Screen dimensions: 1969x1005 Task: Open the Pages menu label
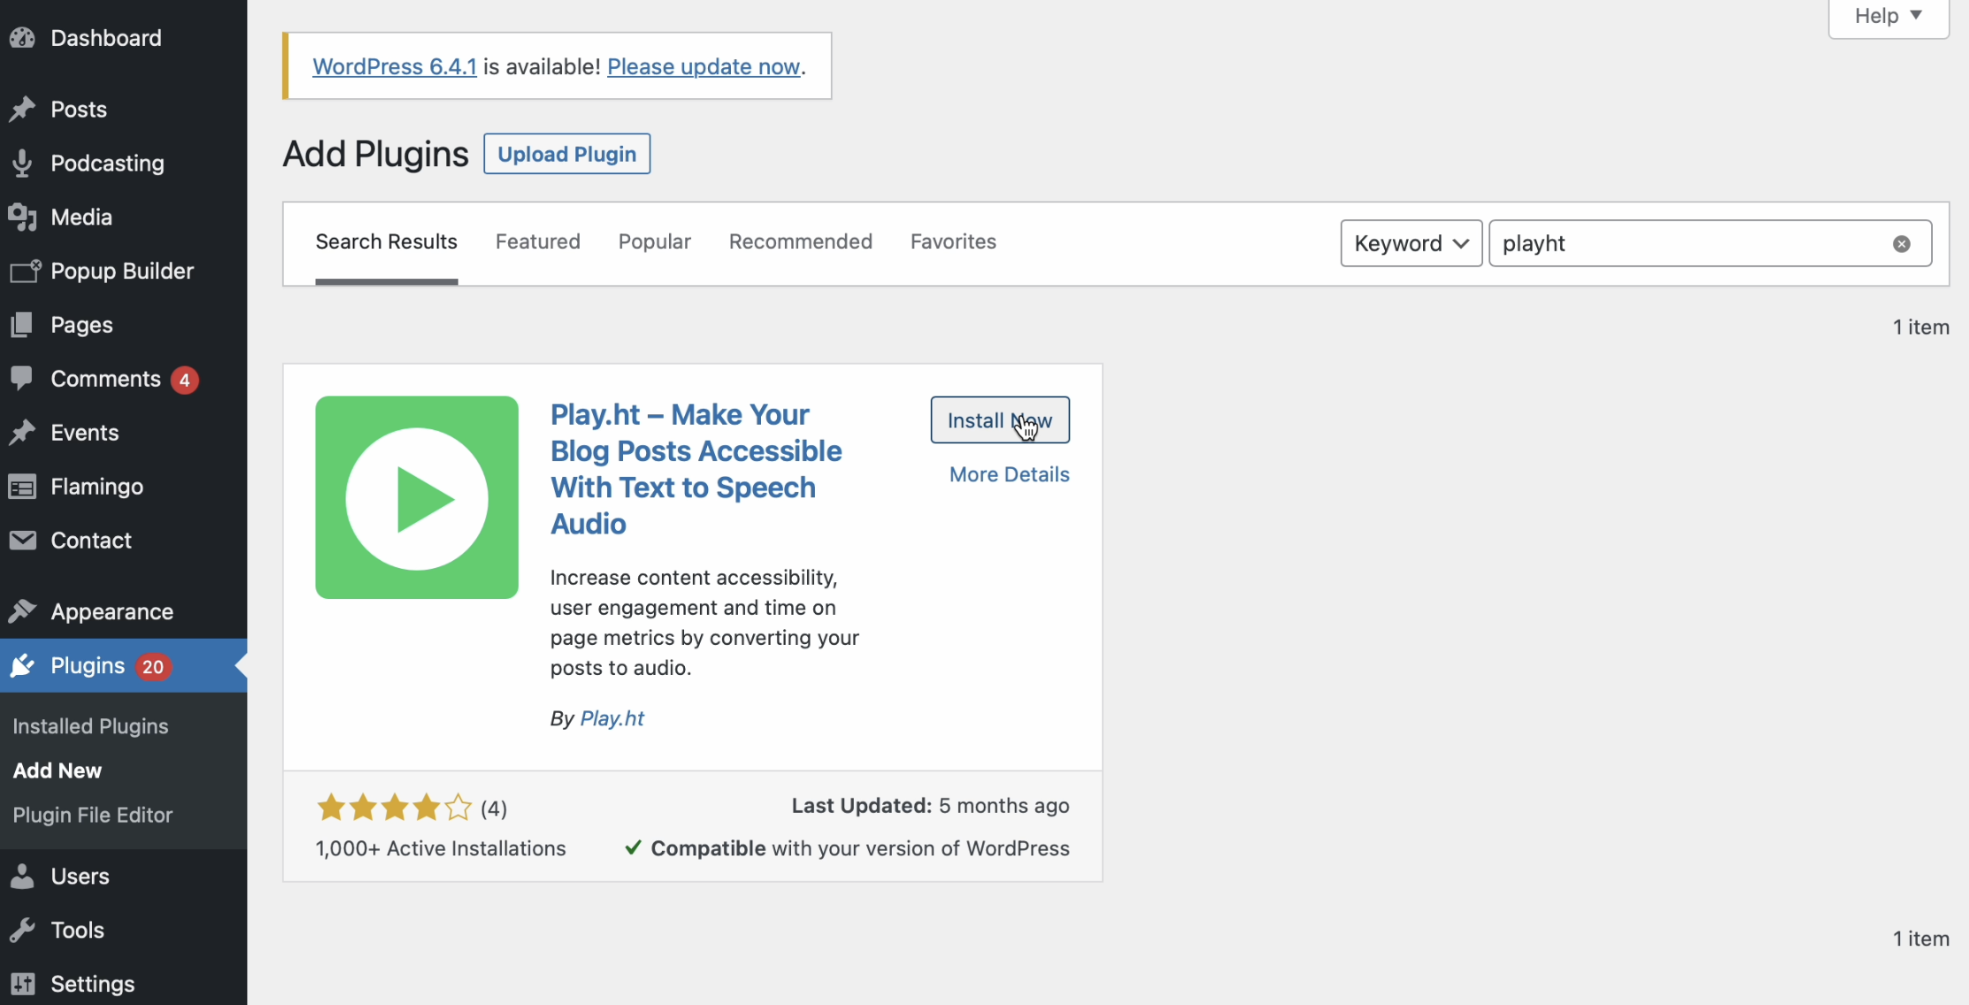click(82, 325)
